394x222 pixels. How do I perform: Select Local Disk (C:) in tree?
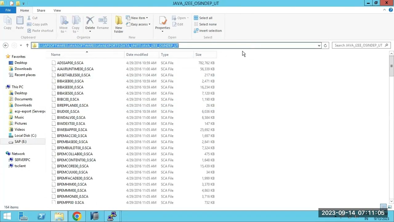coord(25,135)
